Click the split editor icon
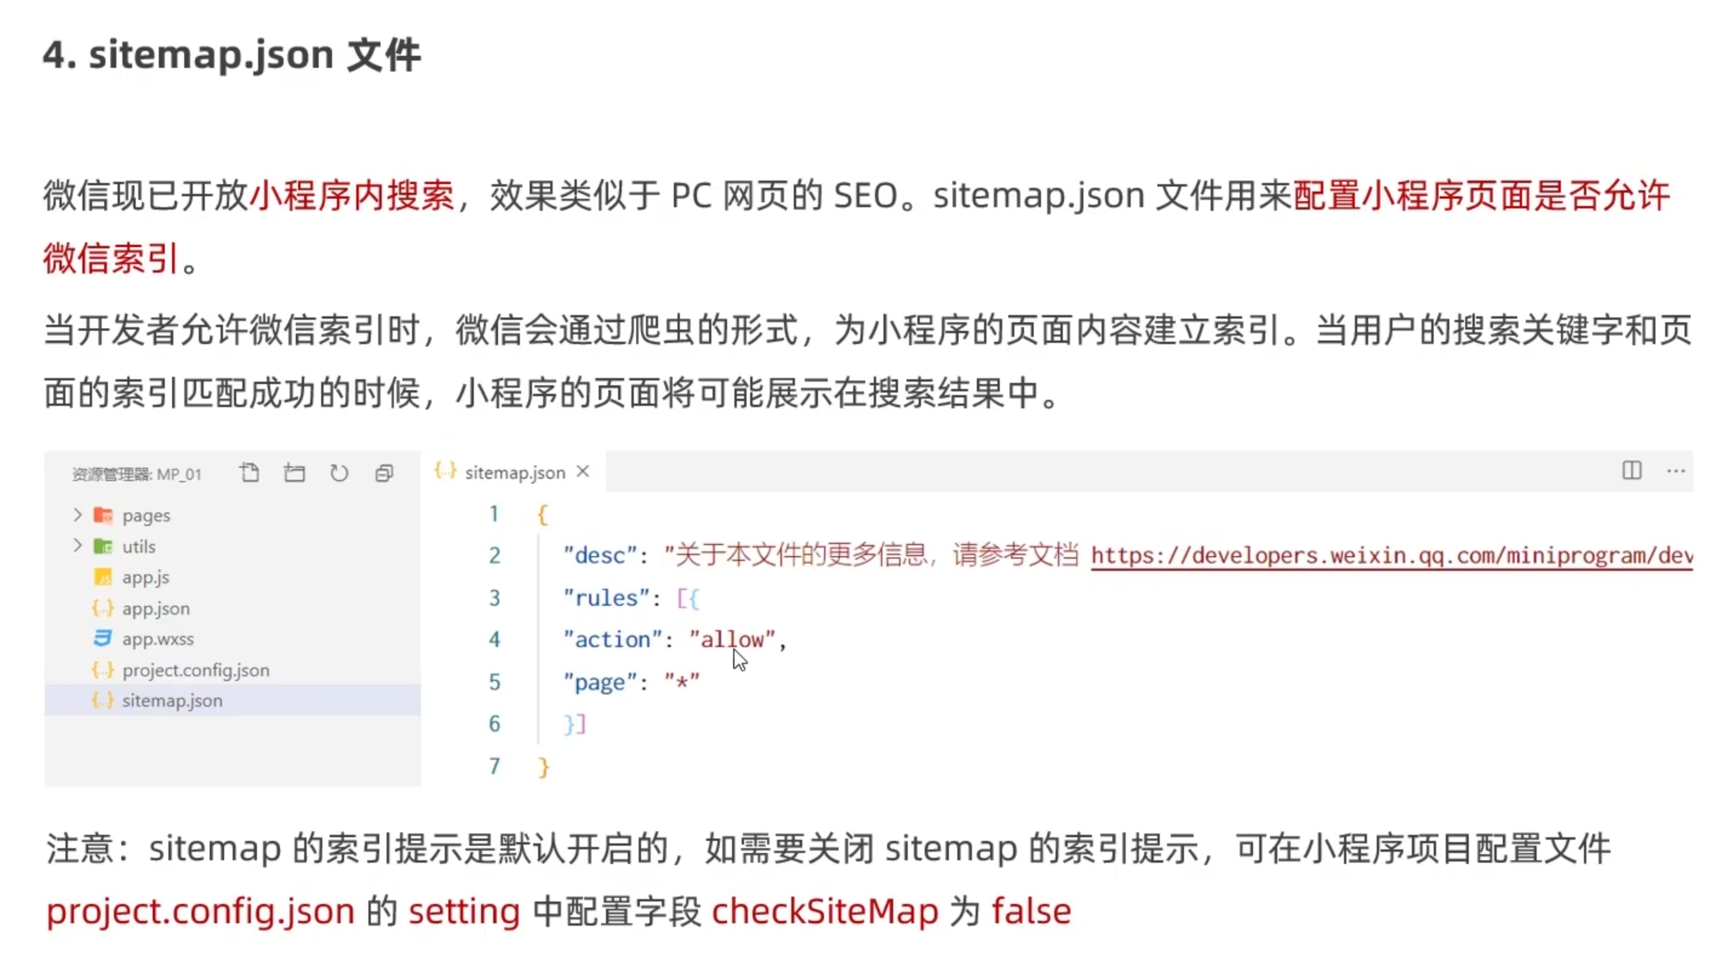Viewport: 1713px width, 956px height. coord(1631,471)
